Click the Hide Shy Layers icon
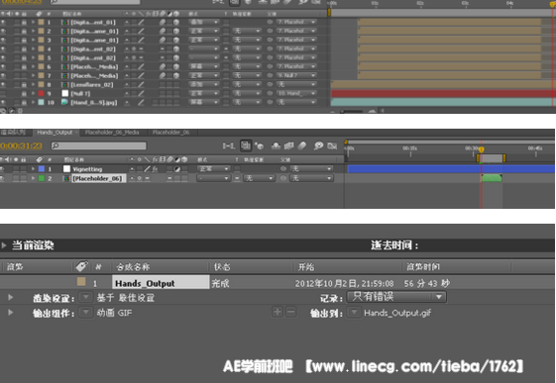 click(x=276, y=145)
